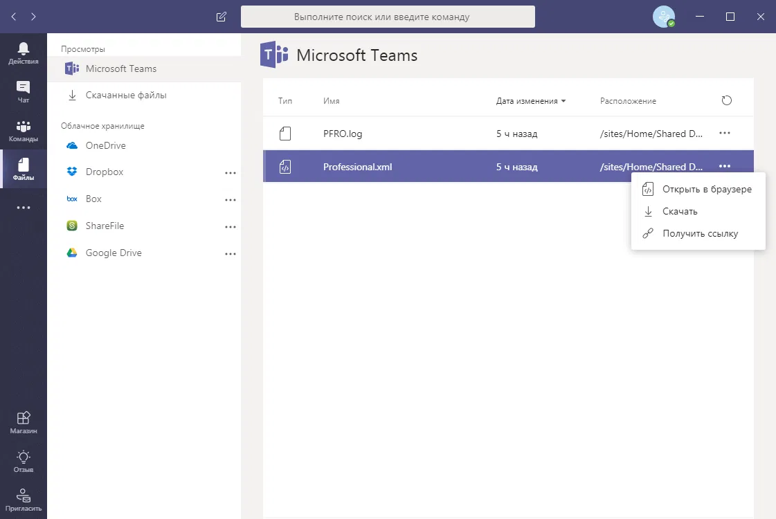Click Professional.xml location path text
Viewport: 776px width, 519px height.
coord(651,167)
